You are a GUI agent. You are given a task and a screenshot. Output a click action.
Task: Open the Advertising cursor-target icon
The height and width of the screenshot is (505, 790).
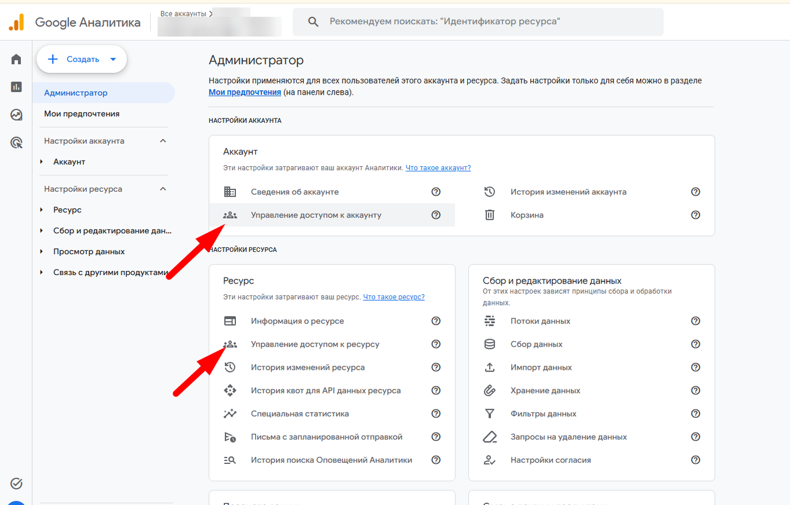(16, 143)
